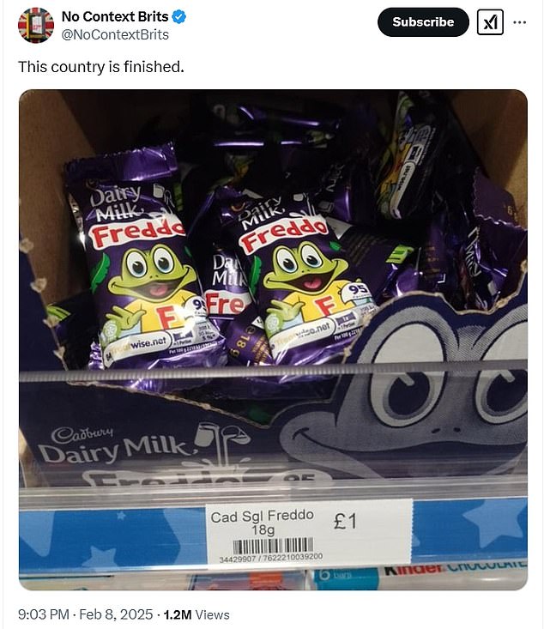Viewport: 544px width, 629px height.
Task: Click the 9:03 PM timestamp link
Action: pos(44,614)
